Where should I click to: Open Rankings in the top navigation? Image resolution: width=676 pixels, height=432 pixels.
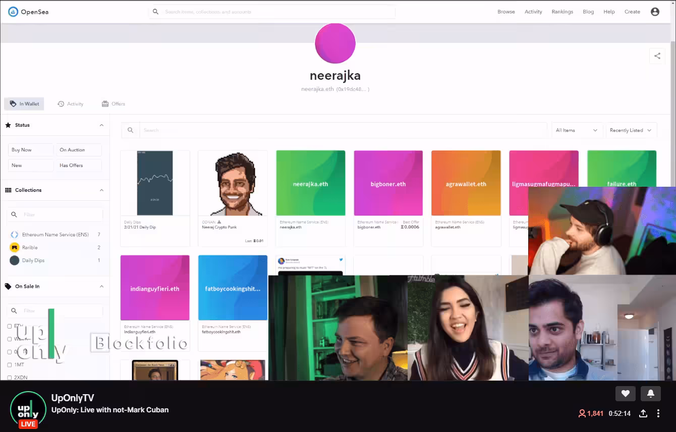[562, 12]
